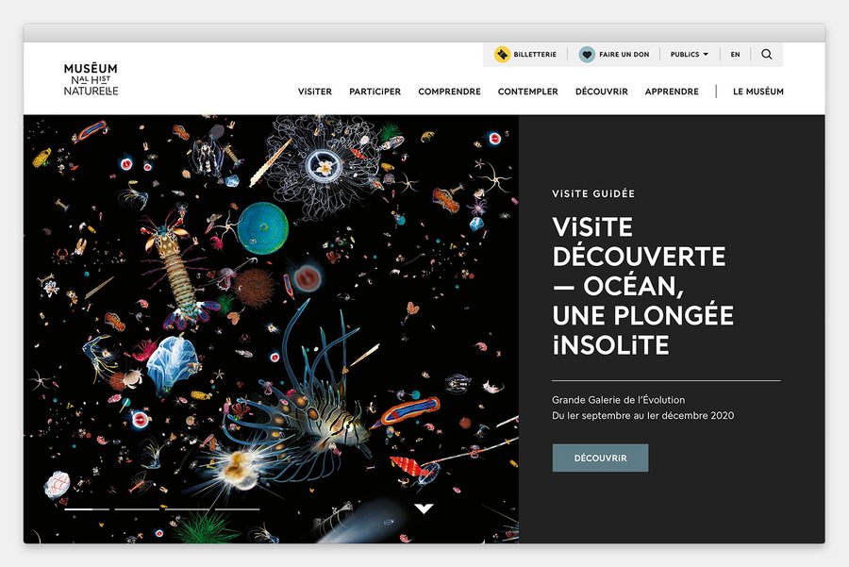Open the Visite Découverte Océan headline
849x567 pixels.
click(642, 286)
